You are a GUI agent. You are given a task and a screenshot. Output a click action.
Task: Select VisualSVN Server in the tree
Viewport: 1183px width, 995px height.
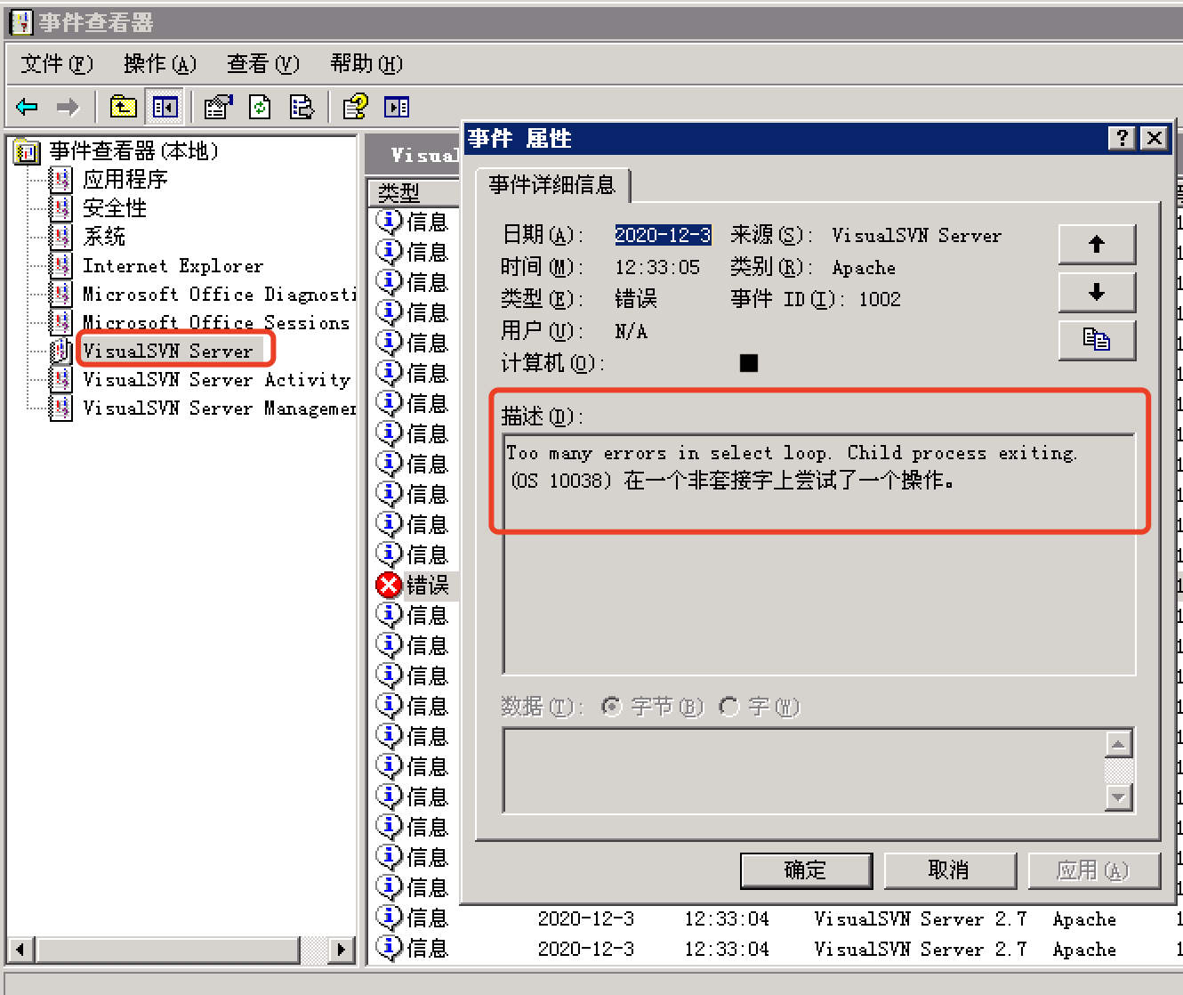[x=168, y=352]
